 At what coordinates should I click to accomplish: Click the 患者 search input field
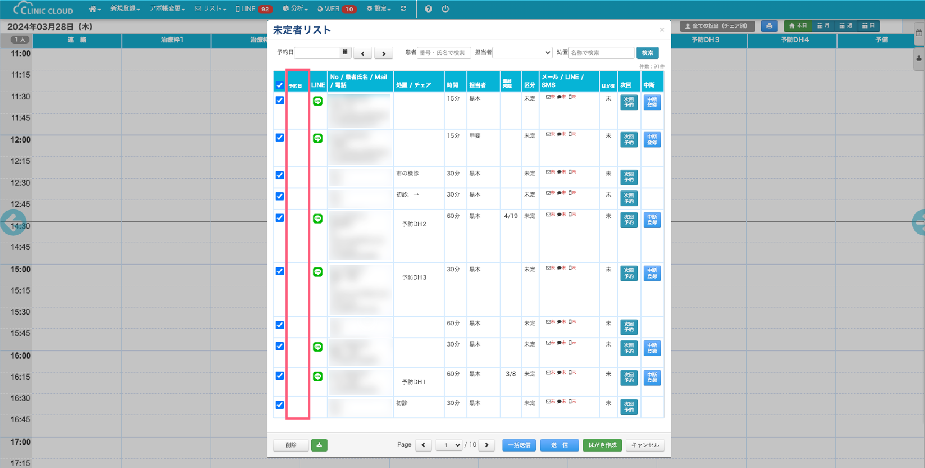tap(443, 53)
